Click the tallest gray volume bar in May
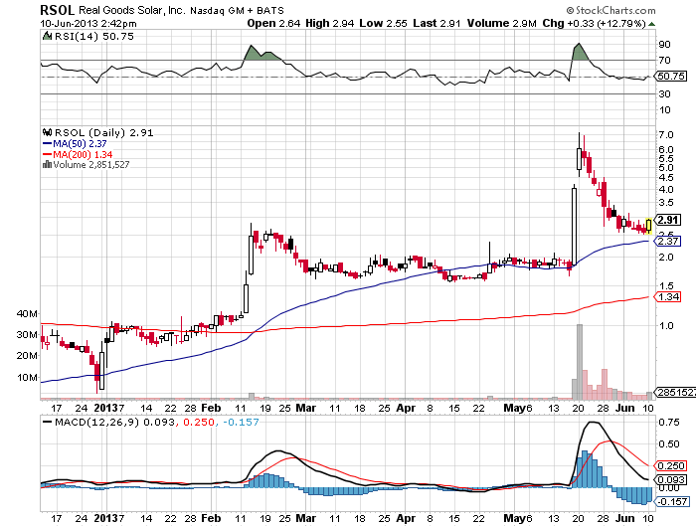 580,361
